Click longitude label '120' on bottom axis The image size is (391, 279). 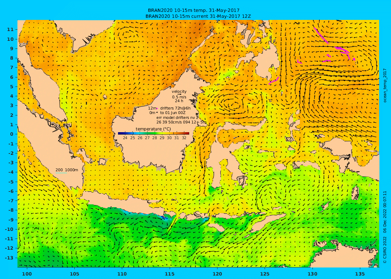pyautogui.click(x=217, y=274)
